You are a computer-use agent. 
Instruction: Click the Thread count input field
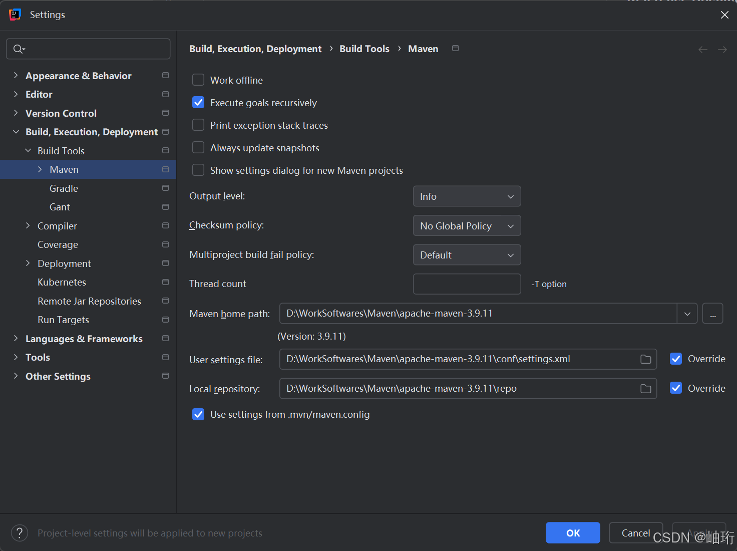(467, 284)
